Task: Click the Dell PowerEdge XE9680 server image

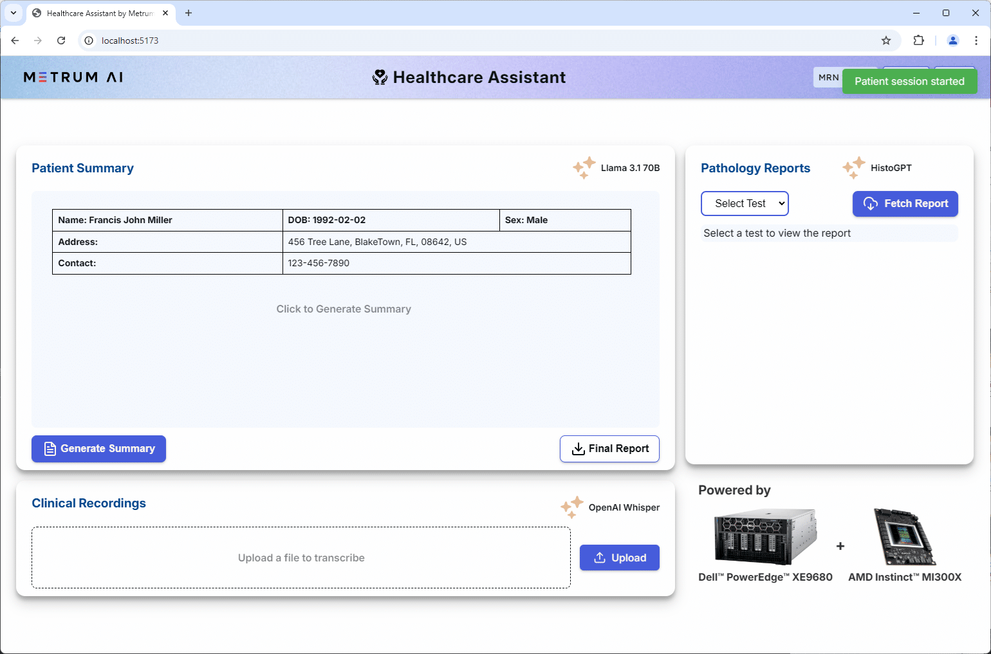Action: (x=766, y=537)
